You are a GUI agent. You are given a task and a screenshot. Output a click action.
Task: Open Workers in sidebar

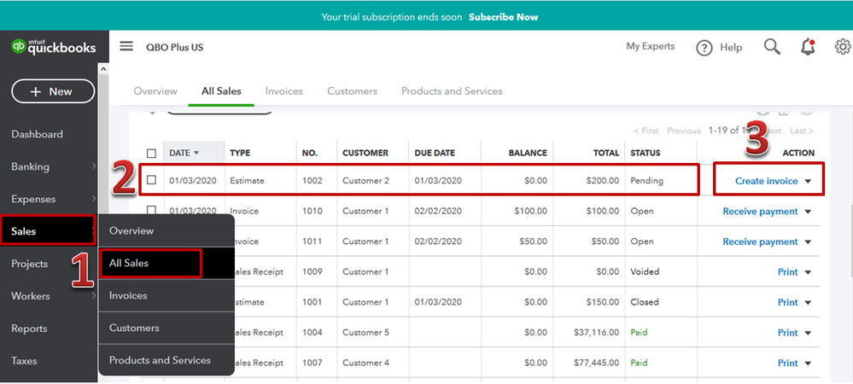coord(31,296)
